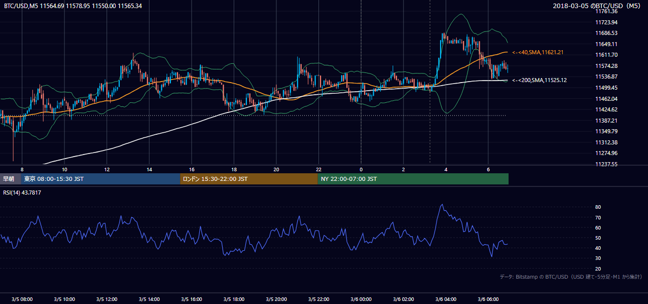Select the 200 SMA label 11525.12
The width and height of the screenshot is (648, 304).
pos(539,80)
